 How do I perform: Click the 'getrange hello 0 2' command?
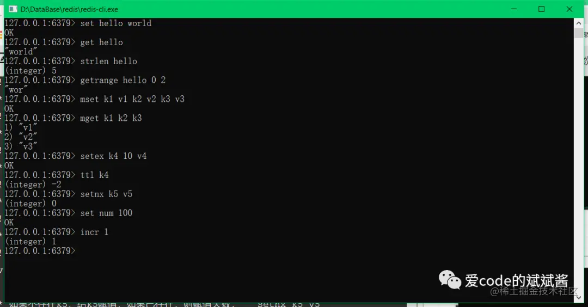pos(122,80)
